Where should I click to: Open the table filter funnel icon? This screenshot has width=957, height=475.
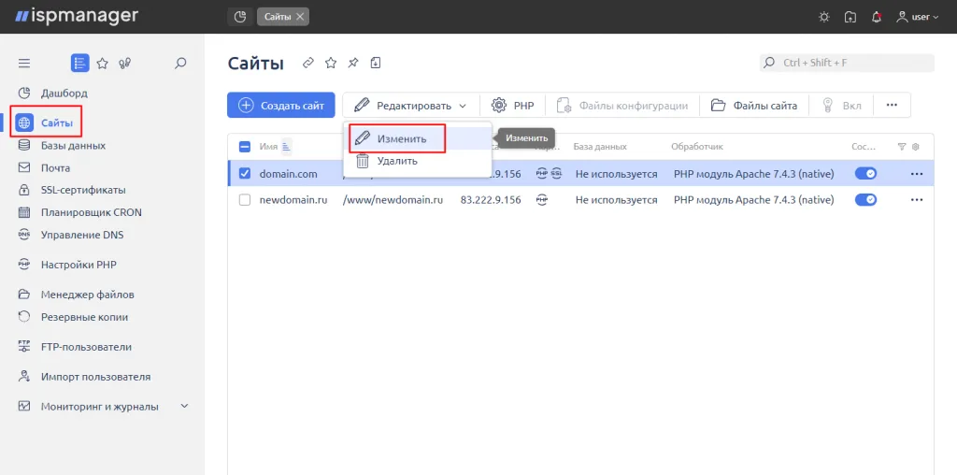902,147
